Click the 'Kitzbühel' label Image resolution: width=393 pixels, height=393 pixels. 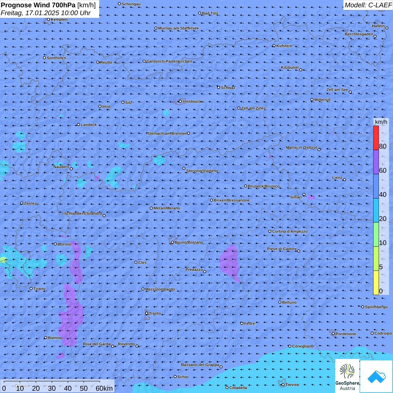point(290,67)
